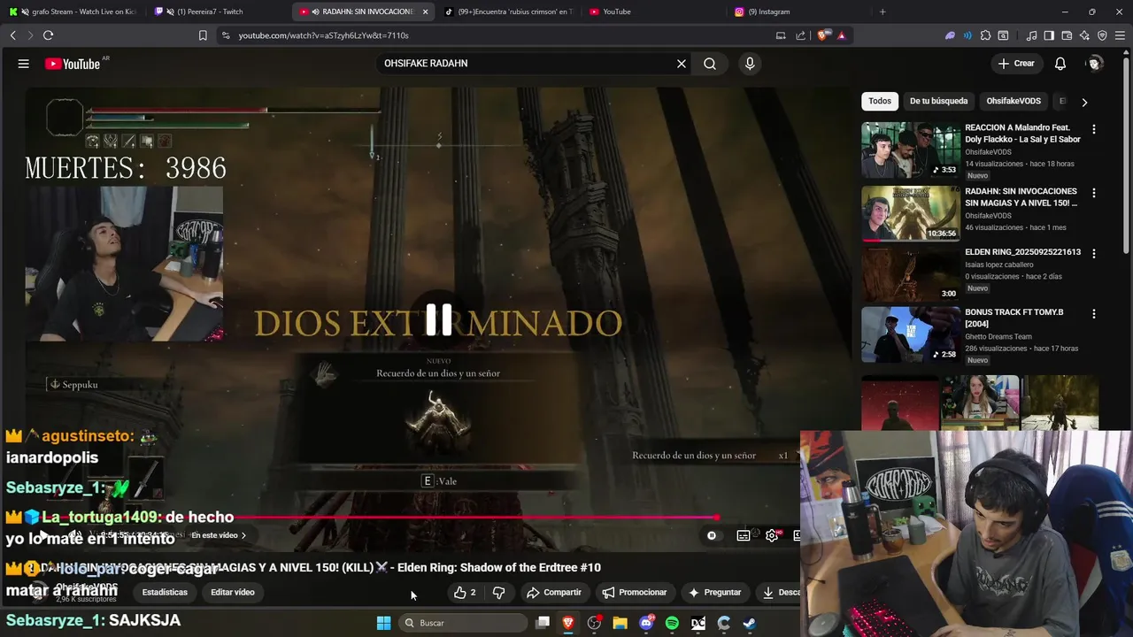
Task: Open a new browser tab
Action: click(882, 12)
